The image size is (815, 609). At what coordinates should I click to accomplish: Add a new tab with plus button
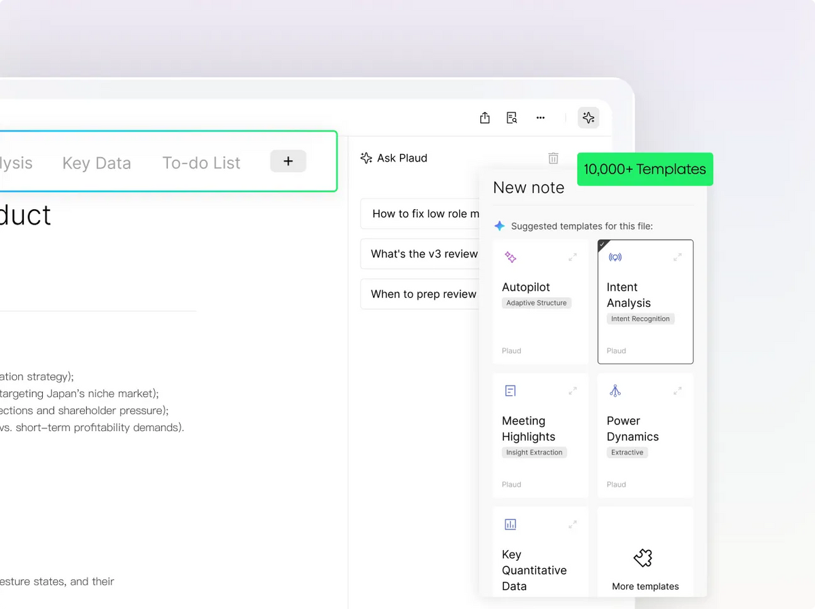(288, 162)
